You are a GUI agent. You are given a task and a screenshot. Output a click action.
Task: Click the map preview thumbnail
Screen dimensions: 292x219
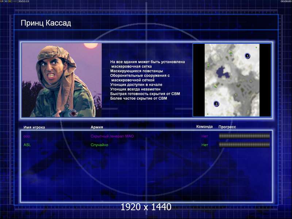pos(232,80)
